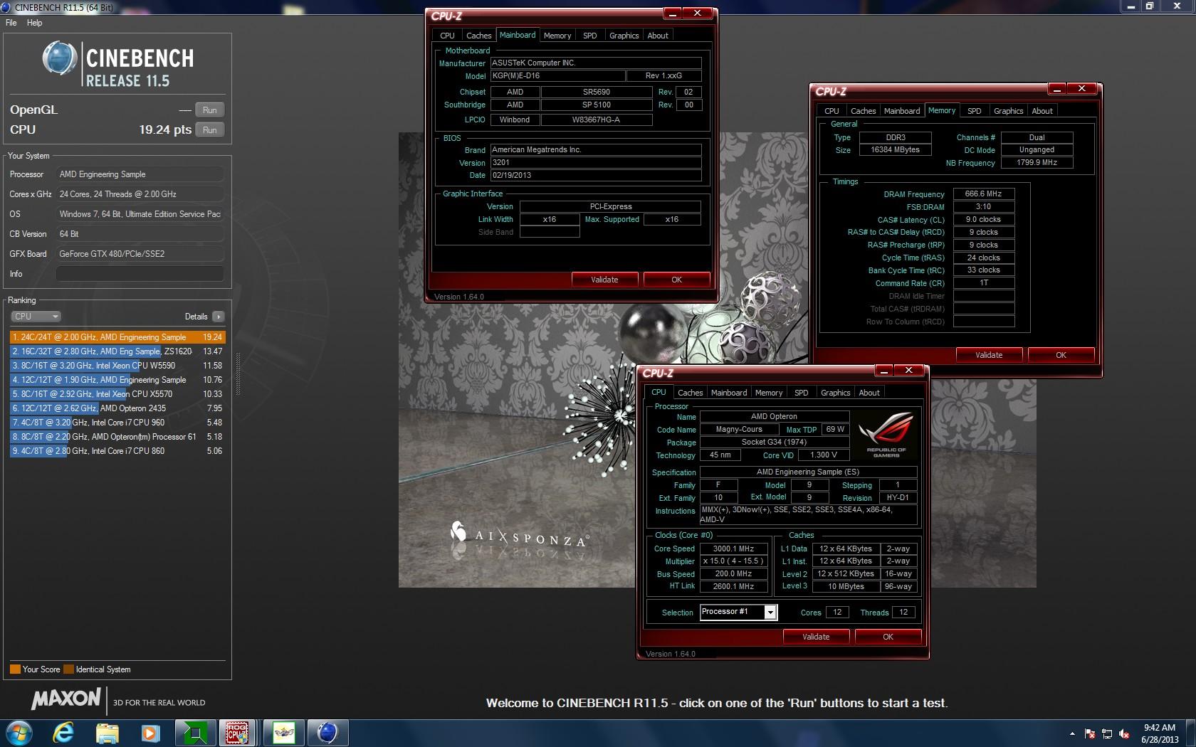Click OK in Mainboard CPU-Z window
This screenshot has width=1196, height=747.
(x=677, y=280)
